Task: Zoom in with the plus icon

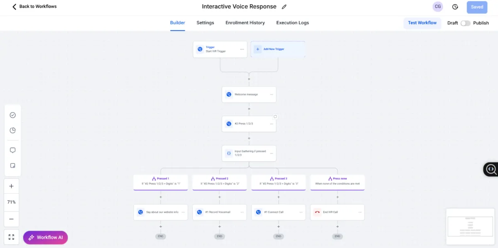Action: tap(11, 186)
